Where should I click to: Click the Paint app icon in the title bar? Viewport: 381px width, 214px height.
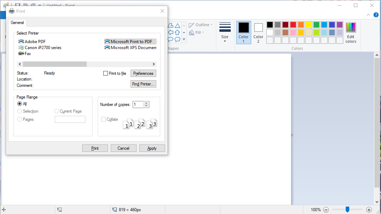[x=6, y=5]
